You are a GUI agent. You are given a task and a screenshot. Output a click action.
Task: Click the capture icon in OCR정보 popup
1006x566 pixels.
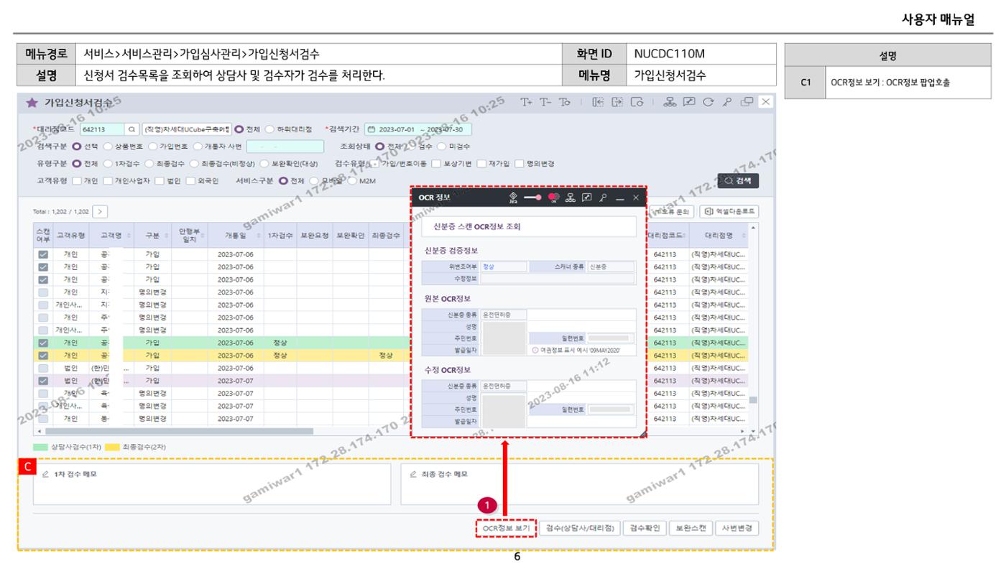(x=587, y=198)
